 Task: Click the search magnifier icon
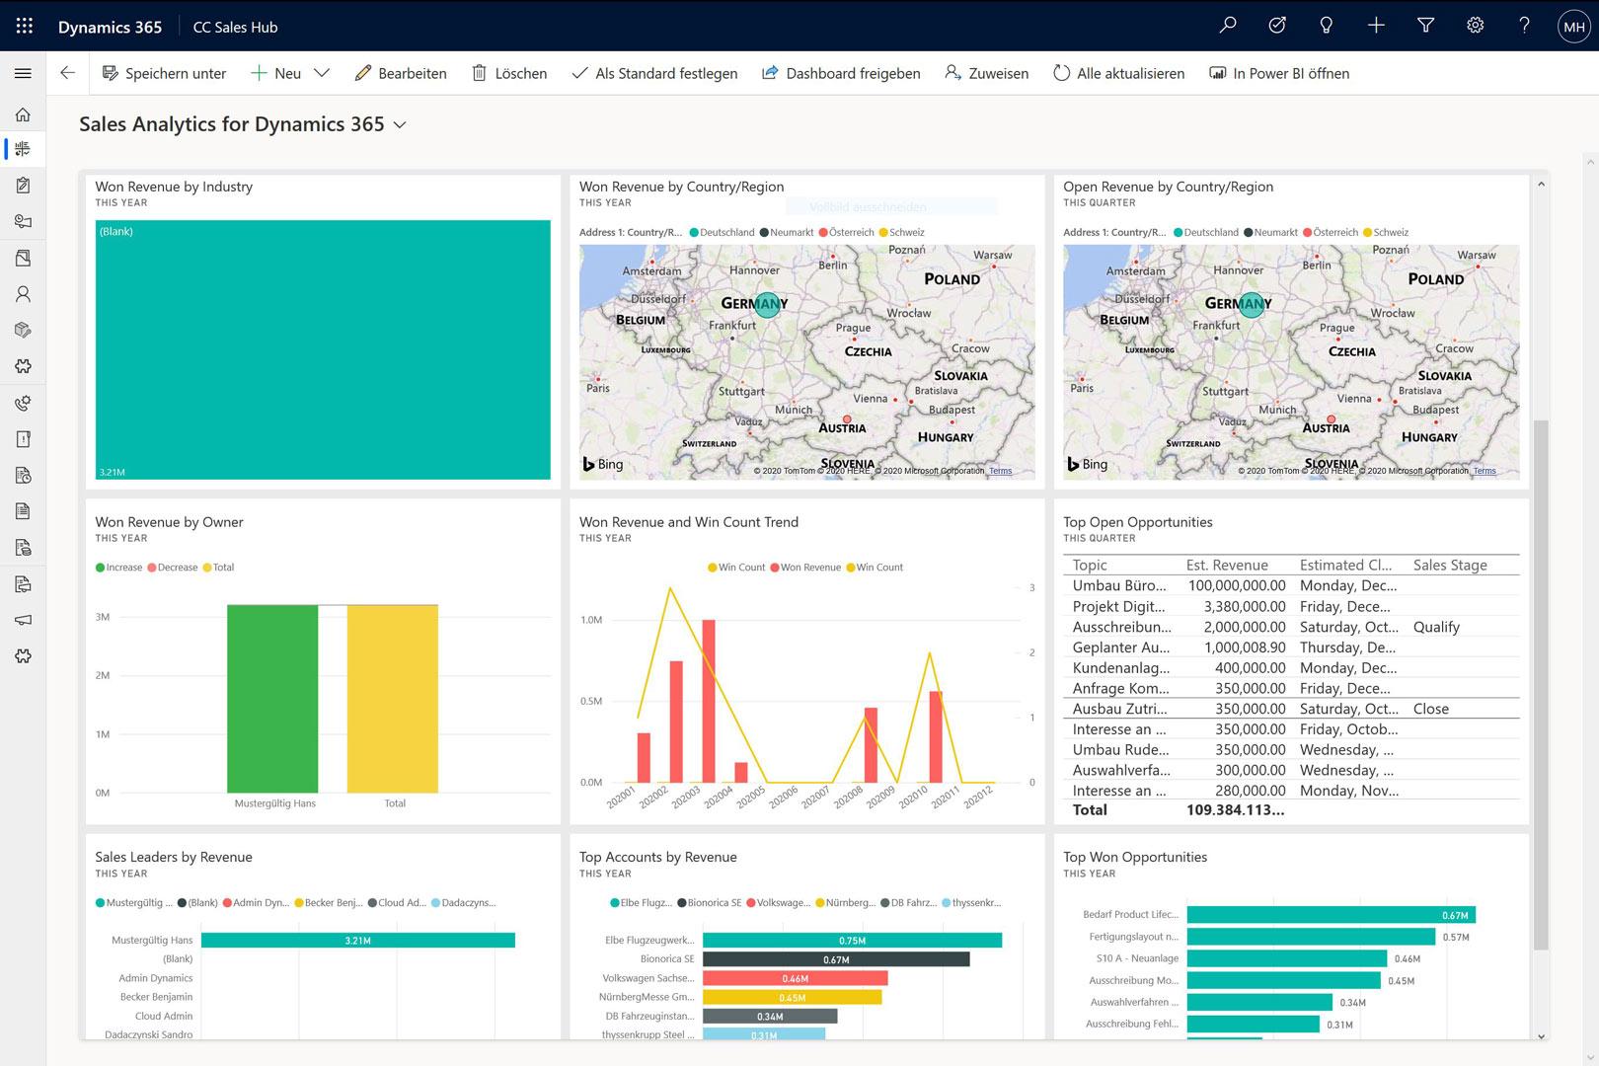point(1228,26)
